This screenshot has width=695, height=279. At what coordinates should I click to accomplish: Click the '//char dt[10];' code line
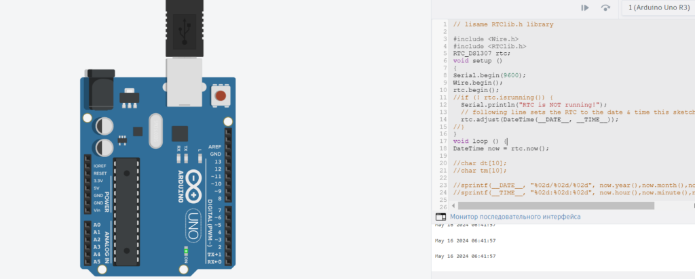[480, 163]
